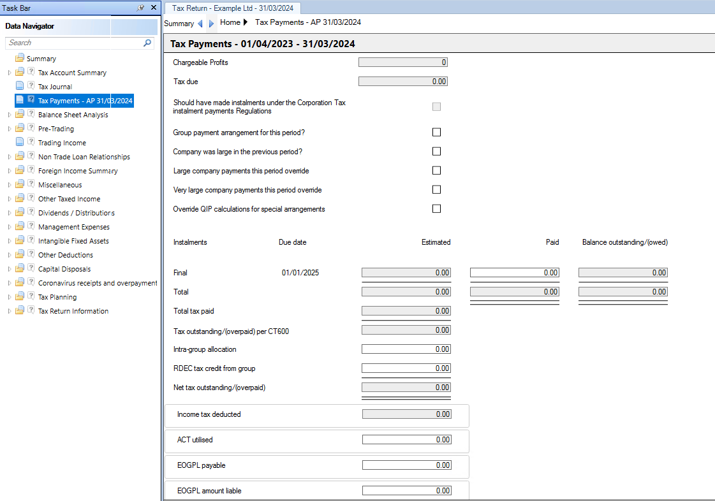Click the Tax Payments page icon in tree
This screenshot has width=715, height=501.
pyautogui.click(x=20, y=100)
